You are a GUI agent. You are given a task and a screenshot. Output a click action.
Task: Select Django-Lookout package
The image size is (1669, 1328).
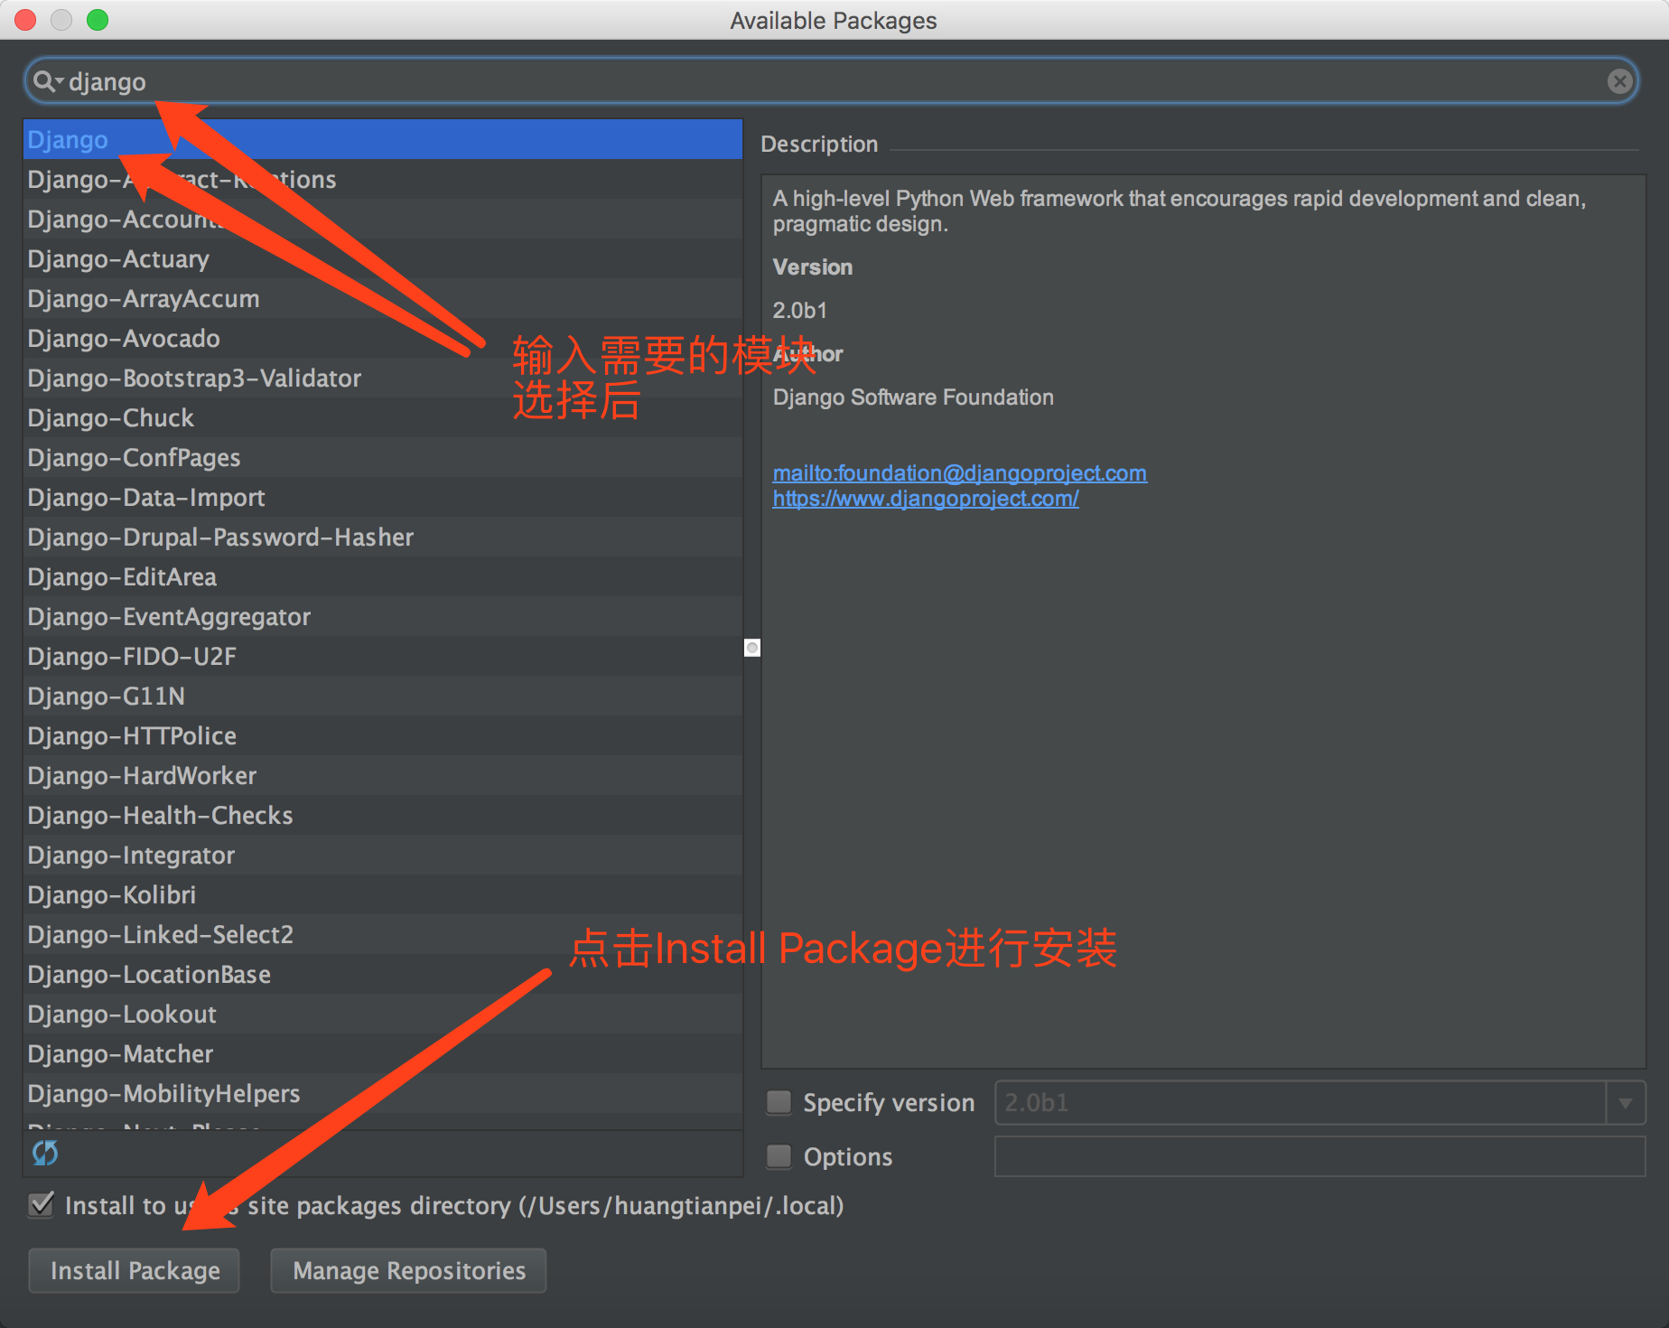point(383,1014)
